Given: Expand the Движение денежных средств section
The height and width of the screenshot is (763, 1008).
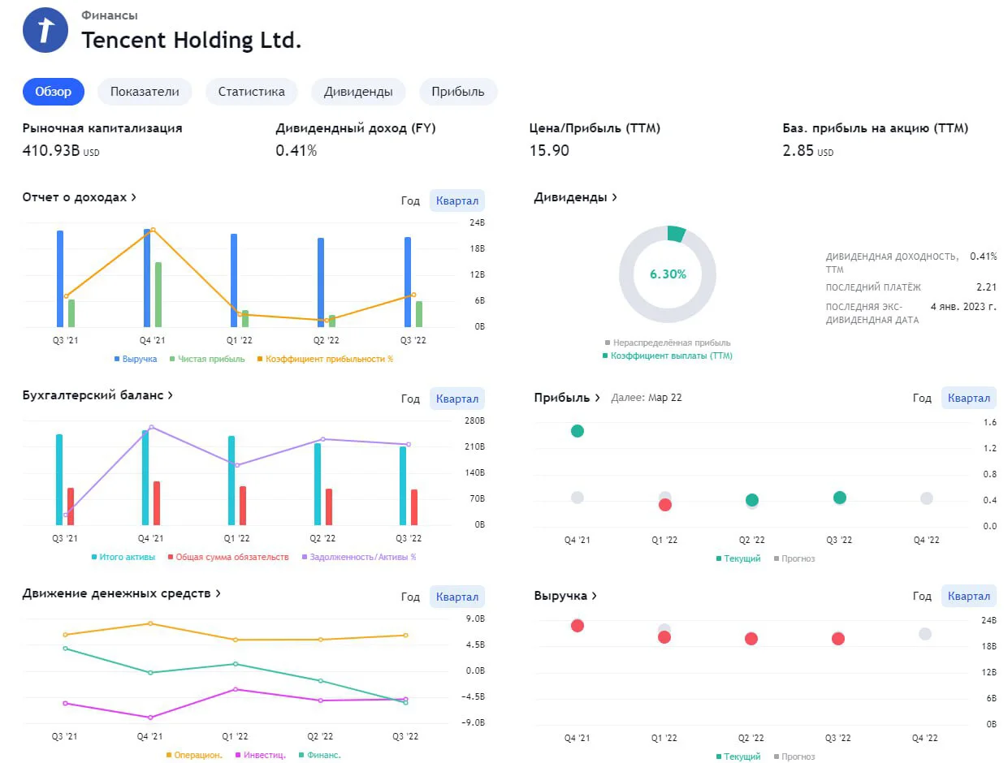Looking at the screenshot, I should [x=122, y=593].
